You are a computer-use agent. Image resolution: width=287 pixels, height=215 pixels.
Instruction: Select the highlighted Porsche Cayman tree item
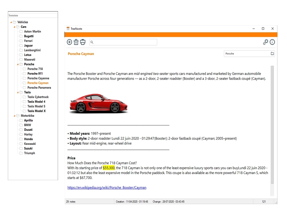pyautogui.click(x=38, y=83)
